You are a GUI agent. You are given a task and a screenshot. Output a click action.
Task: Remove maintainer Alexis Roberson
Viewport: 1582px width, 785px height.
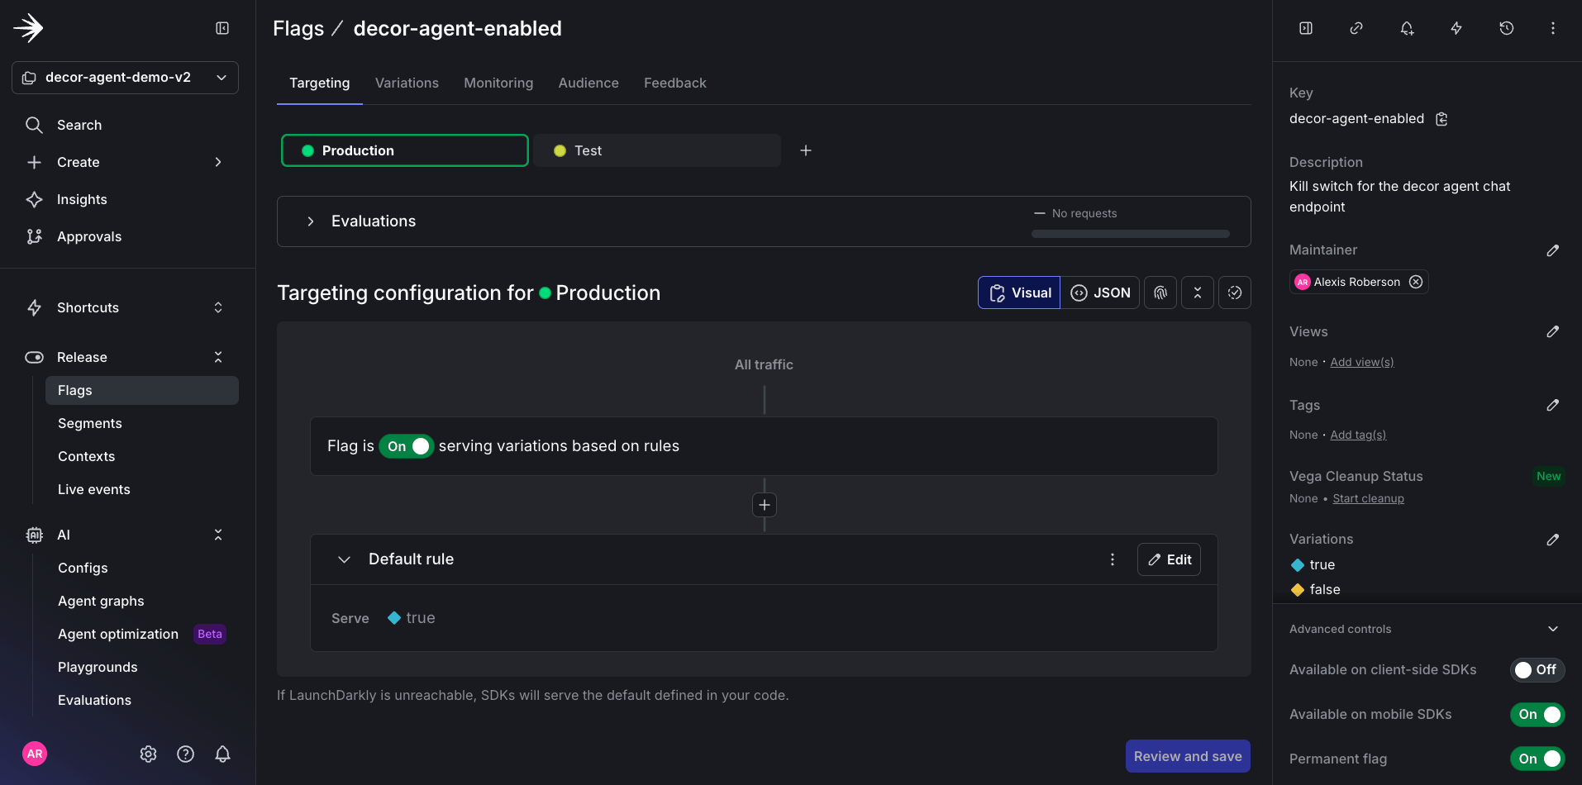(1416, 282)
